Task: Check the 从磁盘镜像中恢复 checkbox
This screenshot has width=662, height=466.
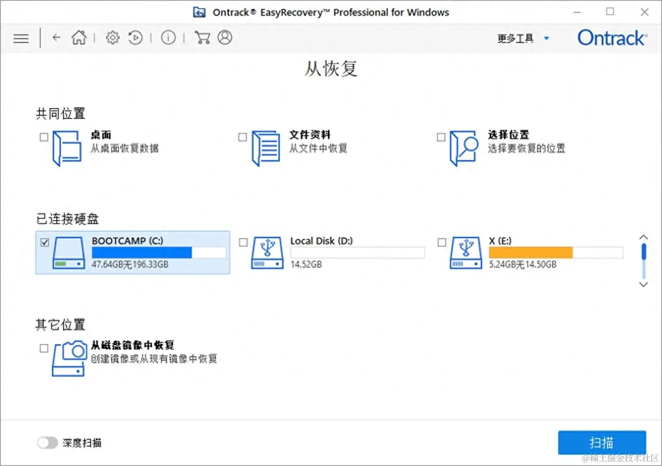Action: tap(44, 348)
